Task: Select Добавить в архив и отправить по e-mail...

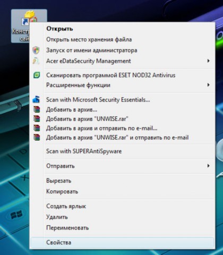Action: 122,128
